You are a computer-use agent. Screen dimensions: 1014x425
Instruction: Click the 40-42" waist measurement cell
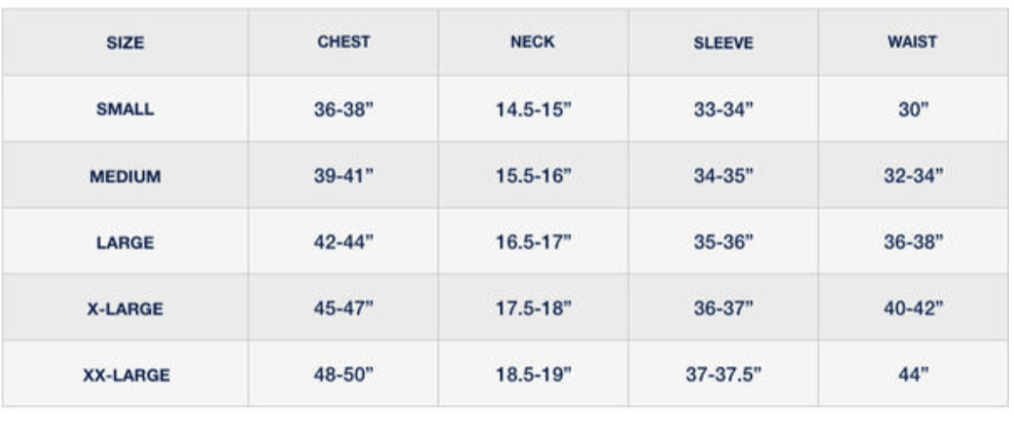tap(913, 308)
